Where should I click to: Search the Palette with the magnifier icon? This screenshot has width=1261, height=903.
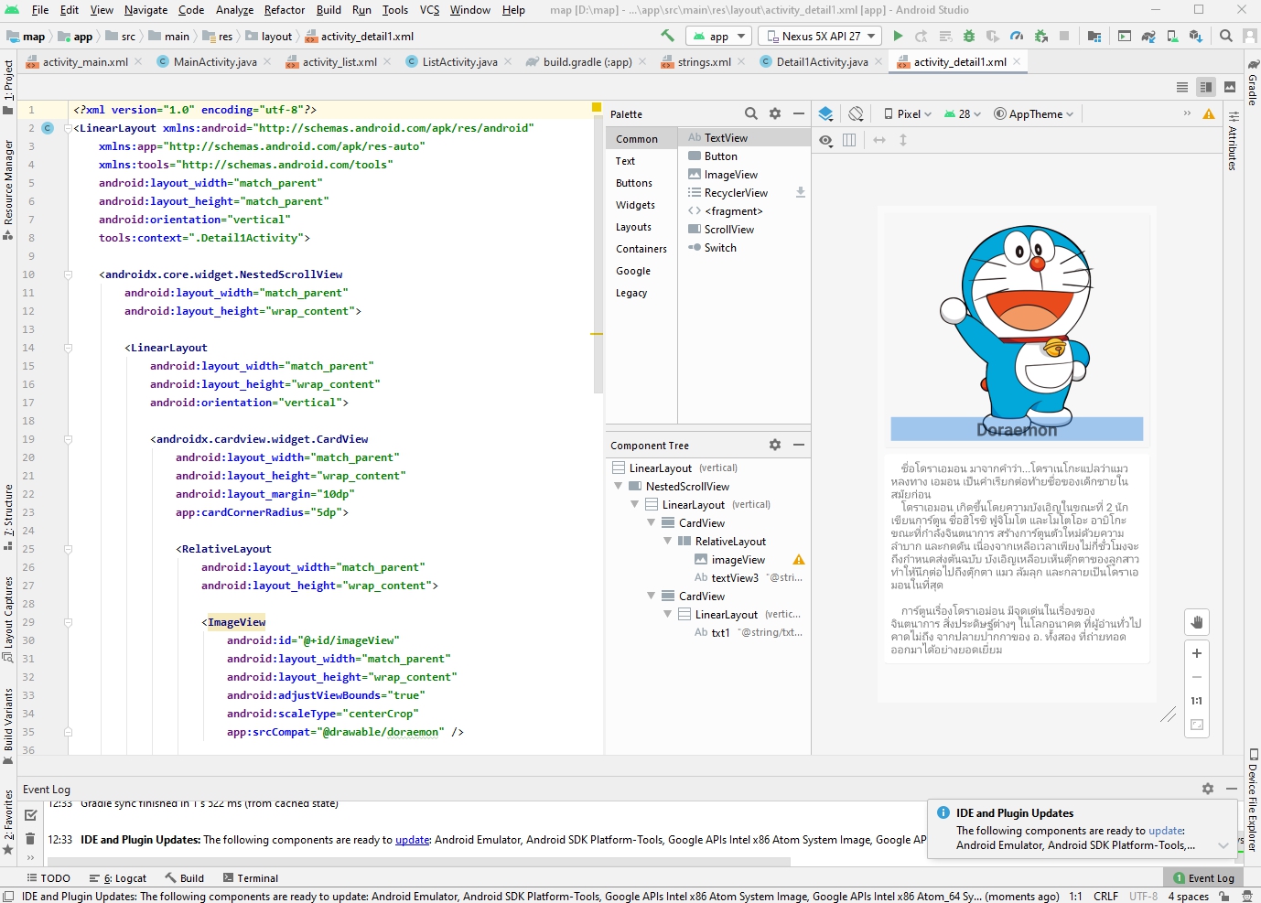click(x=751, y=113)
